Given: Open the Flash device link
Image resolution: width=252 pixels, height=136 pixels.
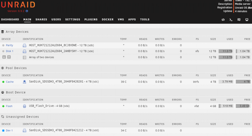Looking at the screenshot, I should (9, 106).
